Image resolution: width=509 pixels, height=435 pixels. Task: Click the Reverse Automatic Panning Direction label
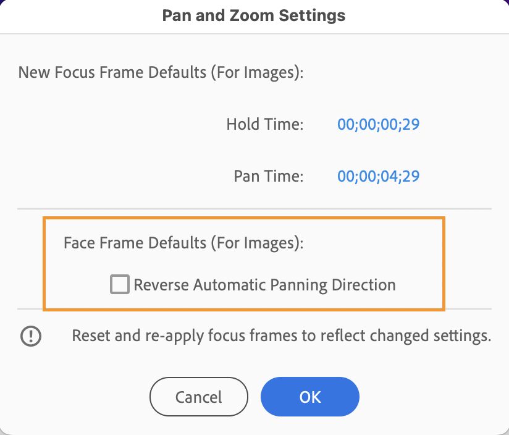(264, 285)
